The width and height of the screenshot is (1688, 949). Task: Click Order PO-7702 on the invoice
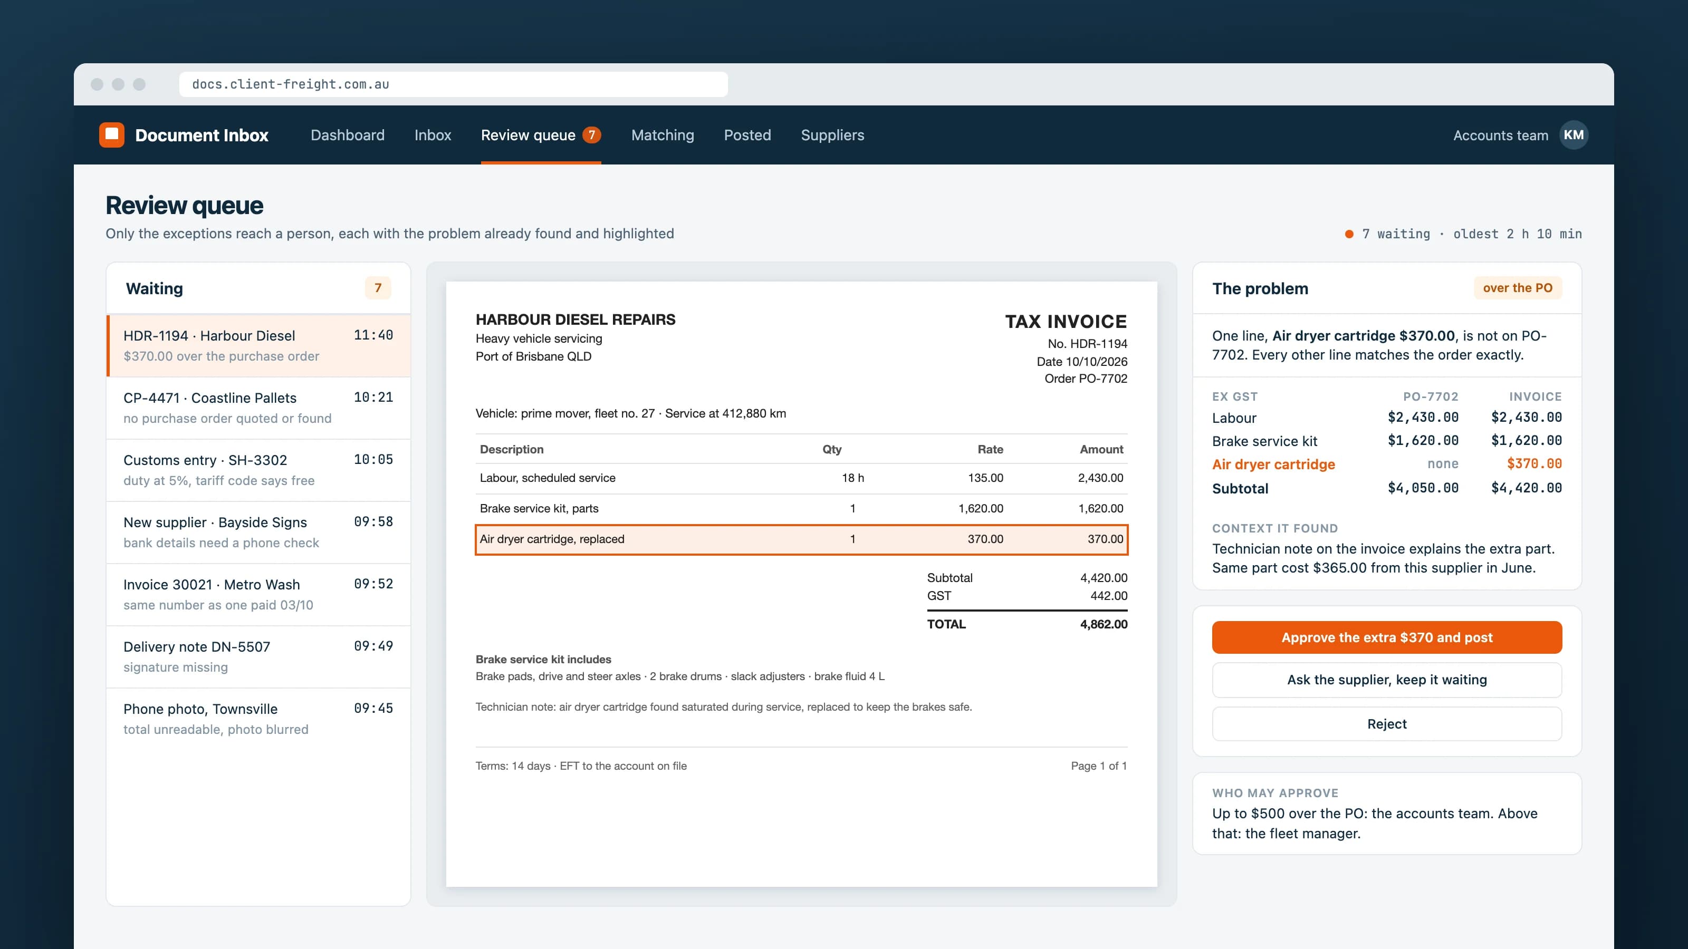[x=1085, y=379]
